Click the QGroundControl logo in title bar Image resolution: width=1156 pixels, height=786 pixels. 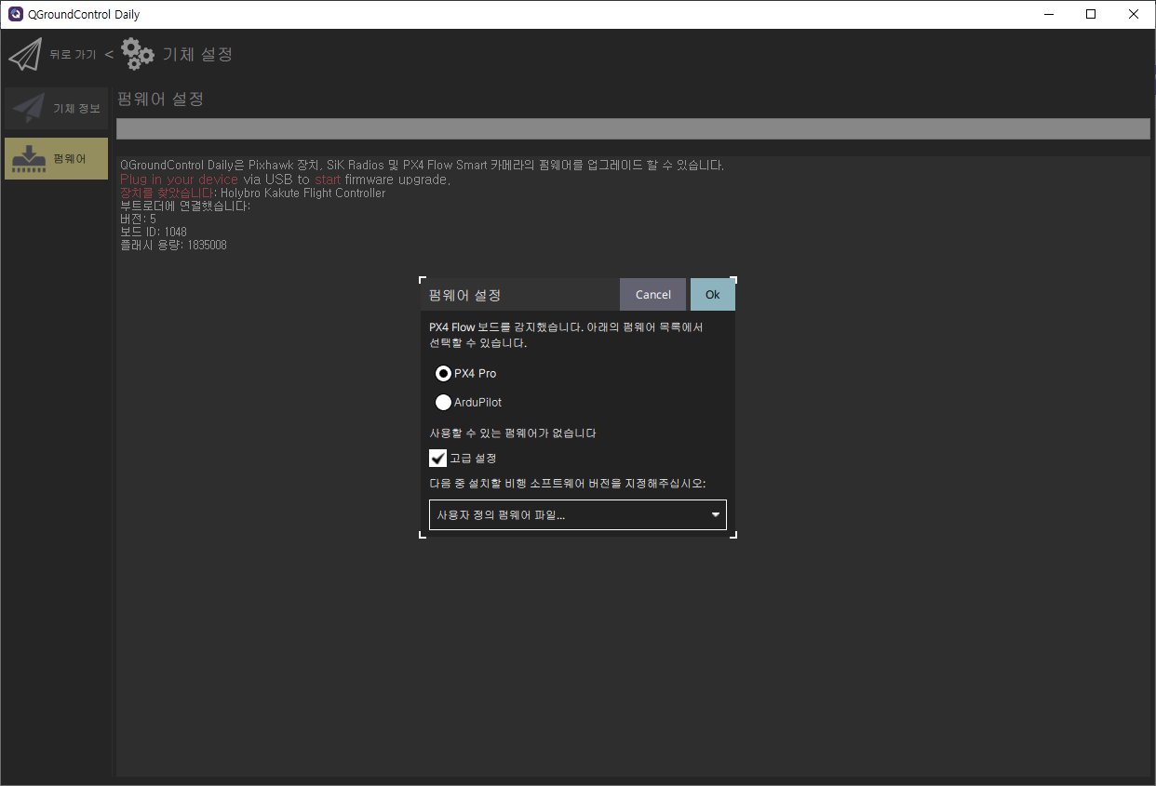15,14
